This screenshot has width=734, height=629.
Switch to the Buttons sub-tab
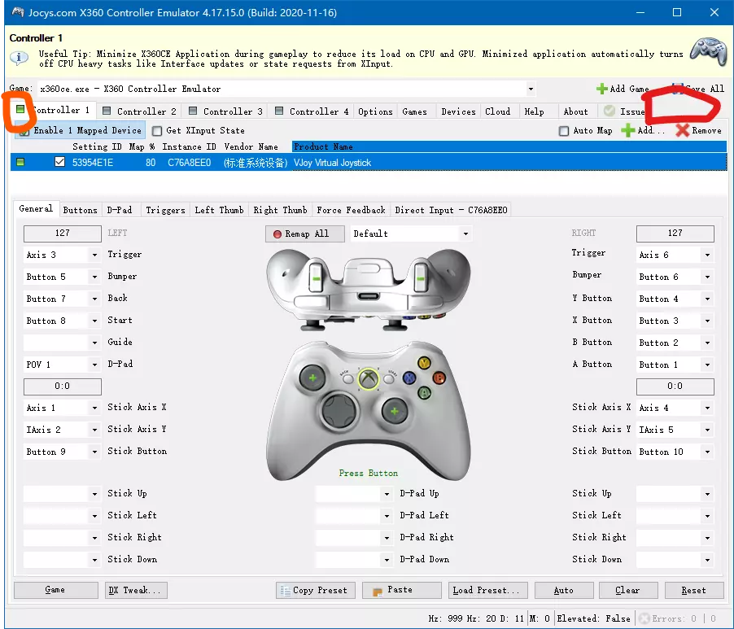point(80,210)
